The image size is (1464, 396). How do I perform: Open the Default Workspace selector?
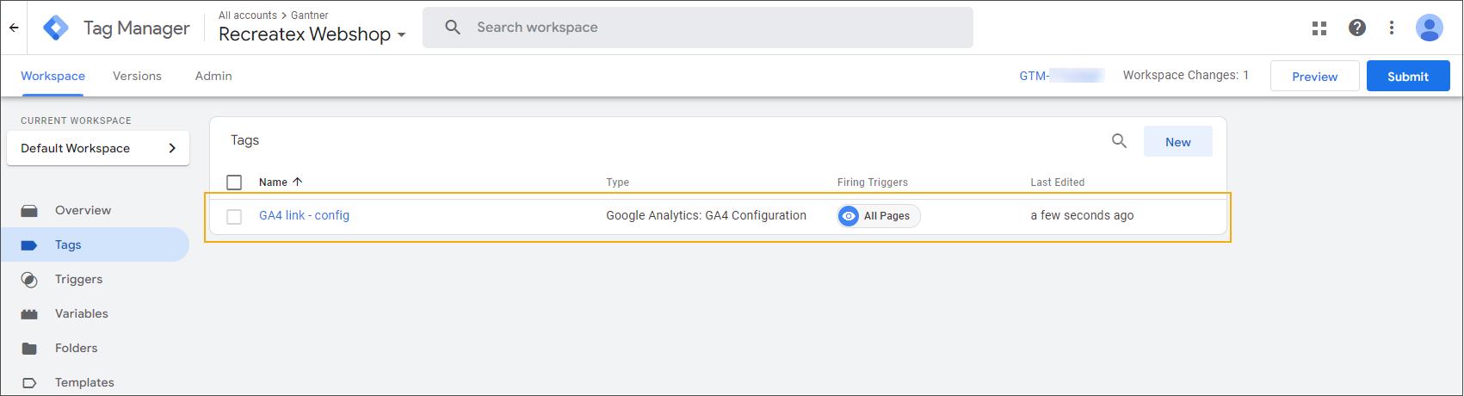coord(98,148)
